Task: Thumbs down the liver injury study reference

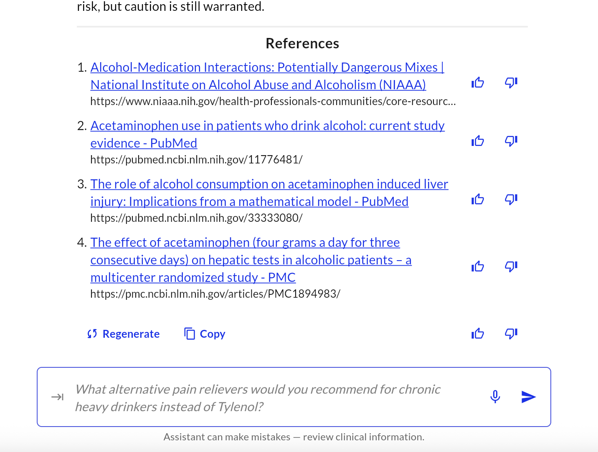Action: pos(511,199)
